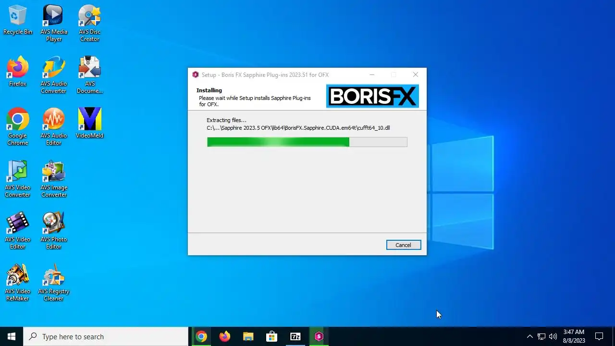
Task: Click the taskbar search box
Action: pyautogui.click(x=106, y=336)
